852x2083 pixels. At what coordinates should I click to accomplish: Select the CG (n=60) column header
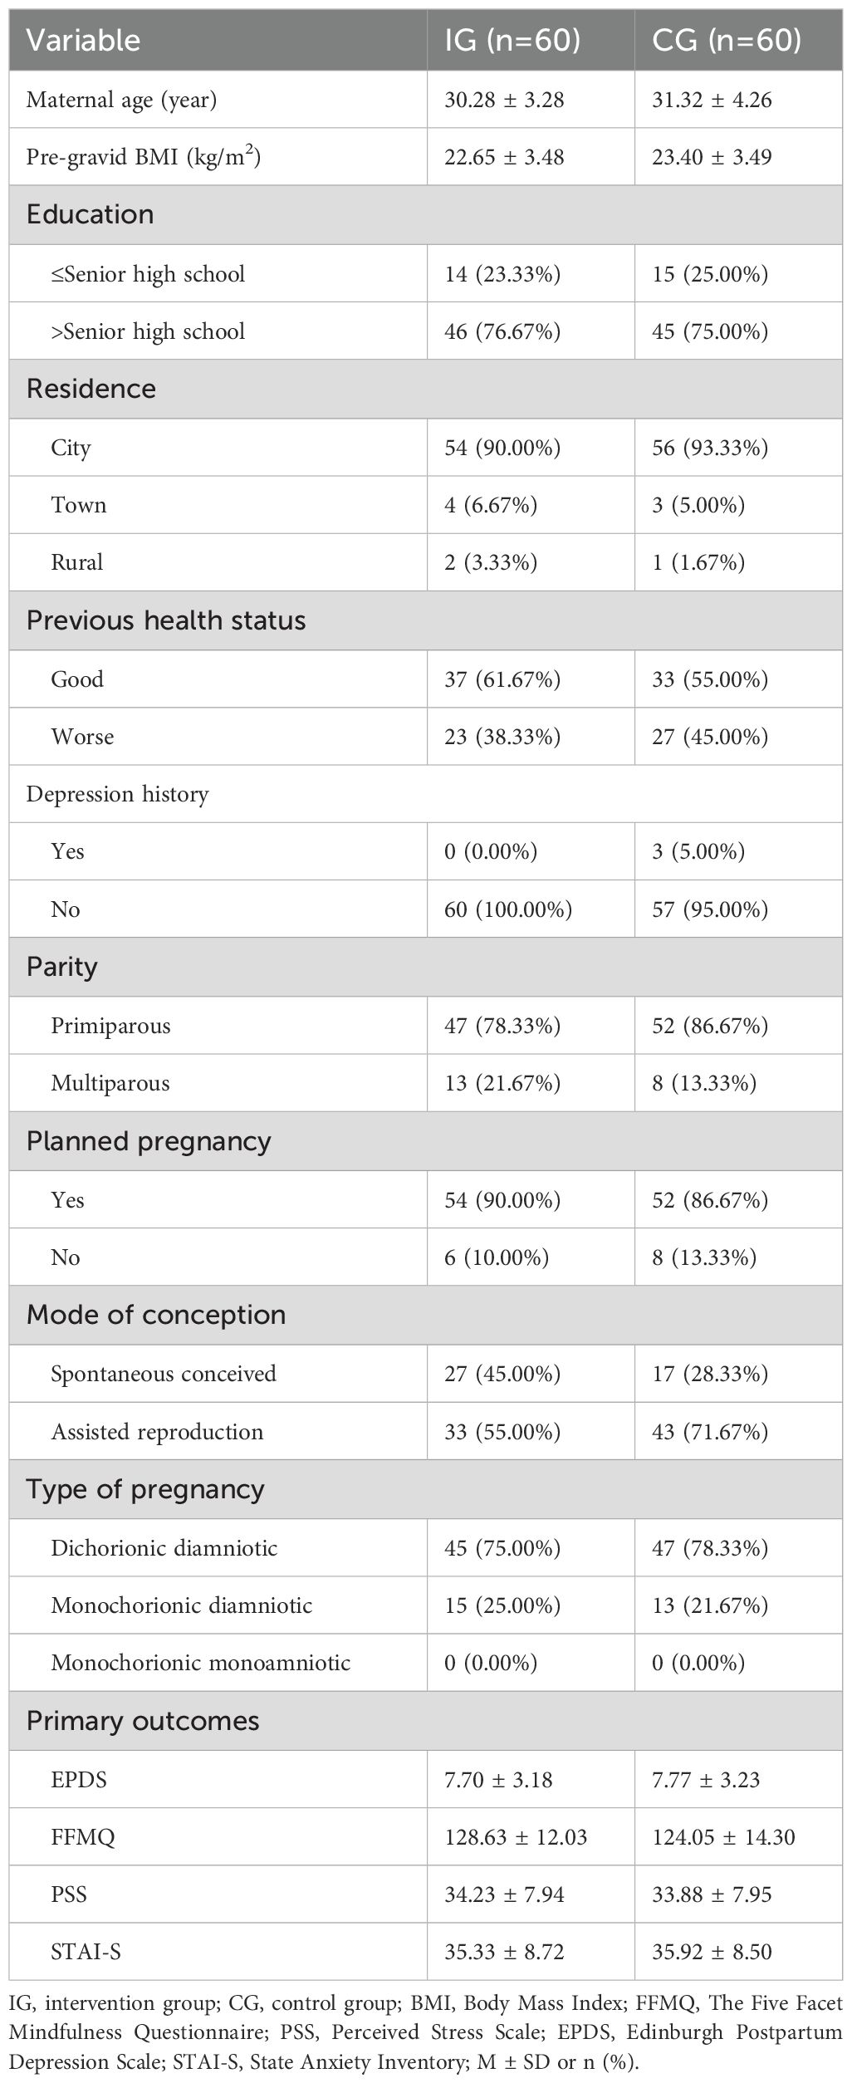(718, 40)
